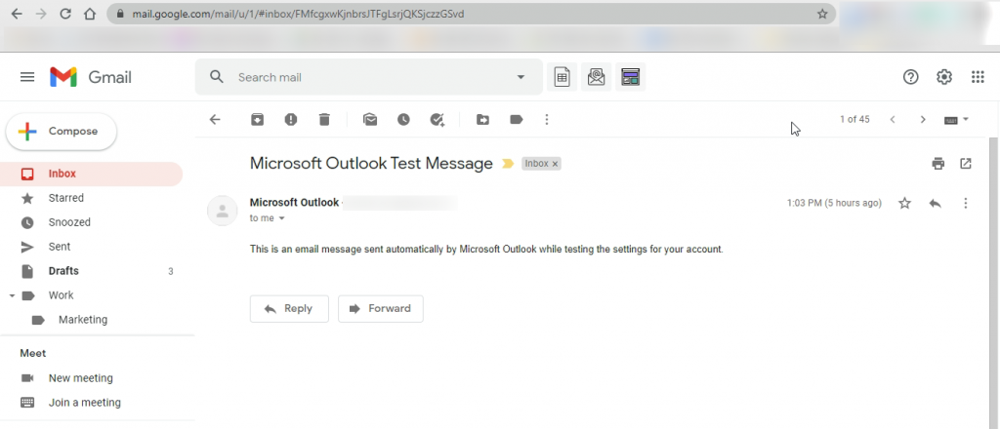Print the message using the printer icon
Viewport: 1000px width, 429px height.
tap(938, 164)
